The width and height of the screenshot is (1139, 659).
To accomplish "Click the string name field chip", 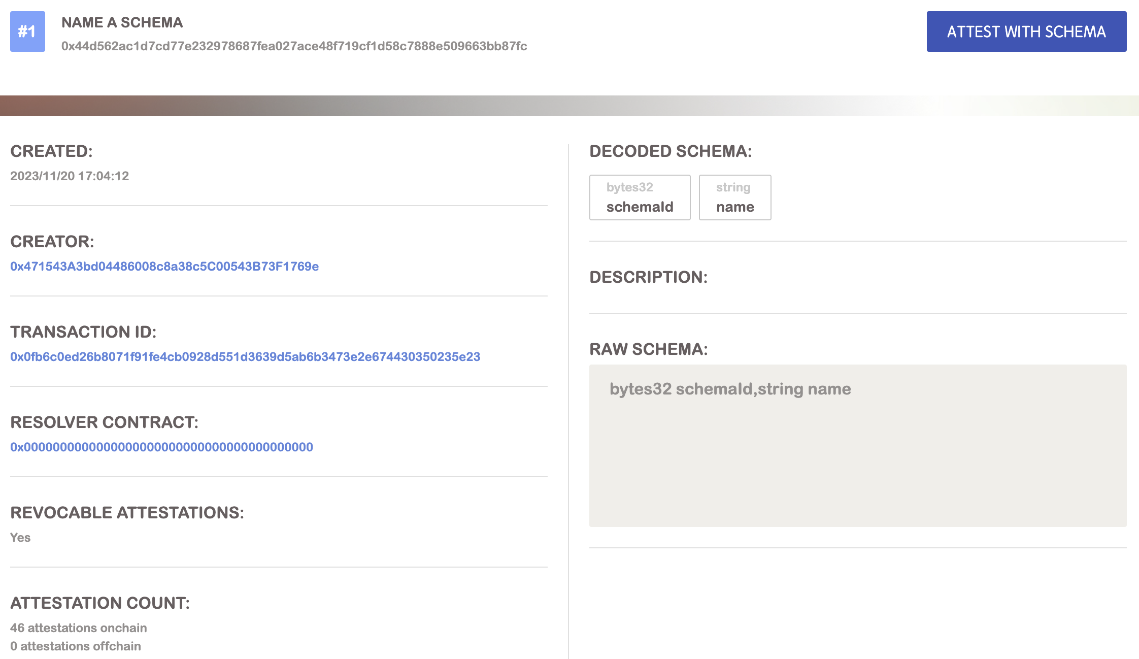I will pos(734,197).
